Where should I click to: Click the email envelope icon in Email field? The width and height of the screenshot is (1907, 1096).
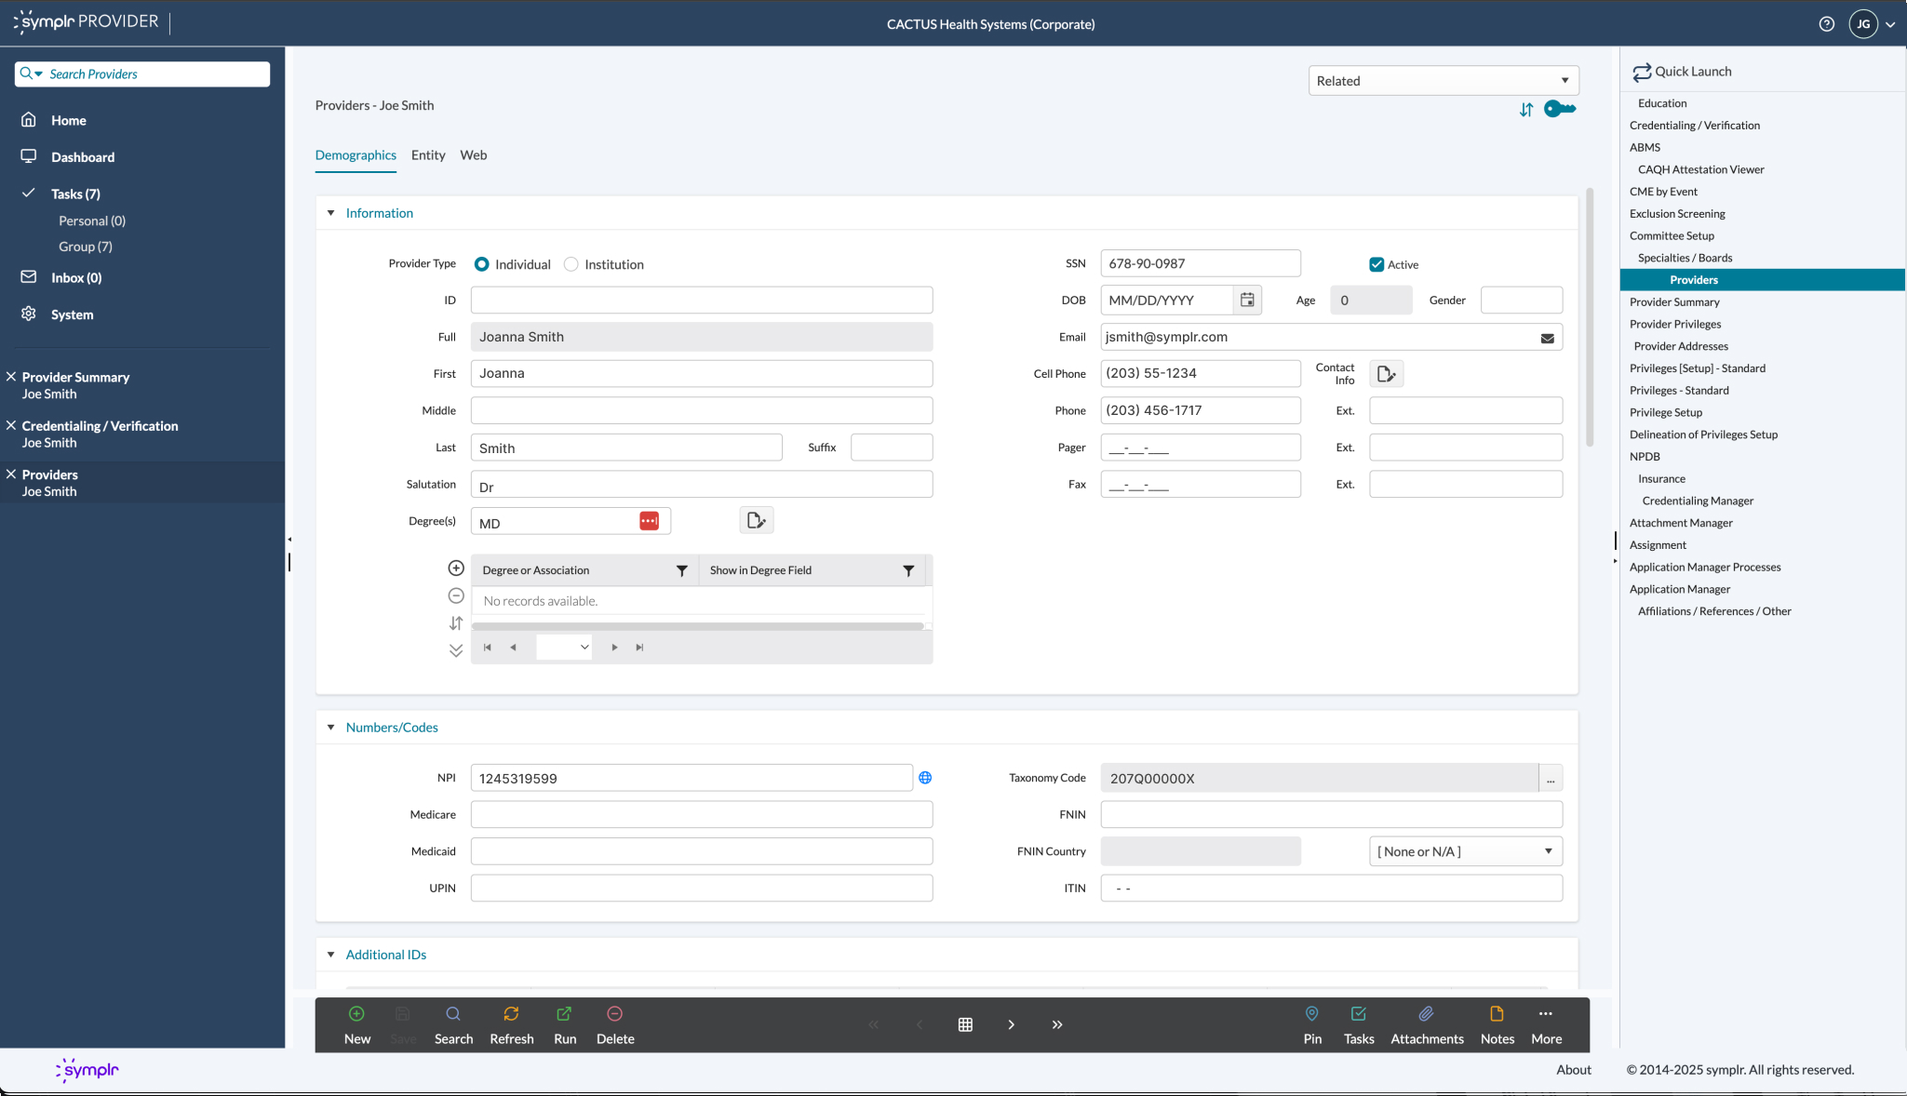(1547, 338)
